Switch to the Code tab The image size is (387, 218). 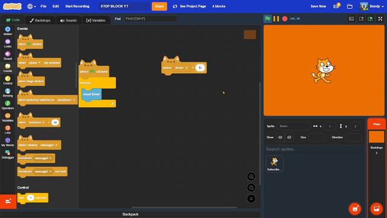pyautogui.click(x=13, y=20)
